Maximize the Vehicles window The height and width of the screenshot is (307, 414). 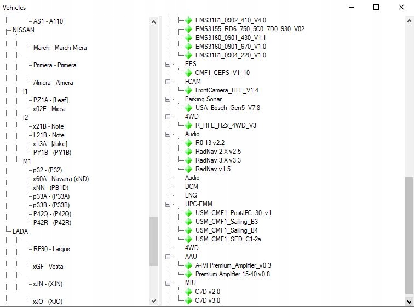pos(376,7)
